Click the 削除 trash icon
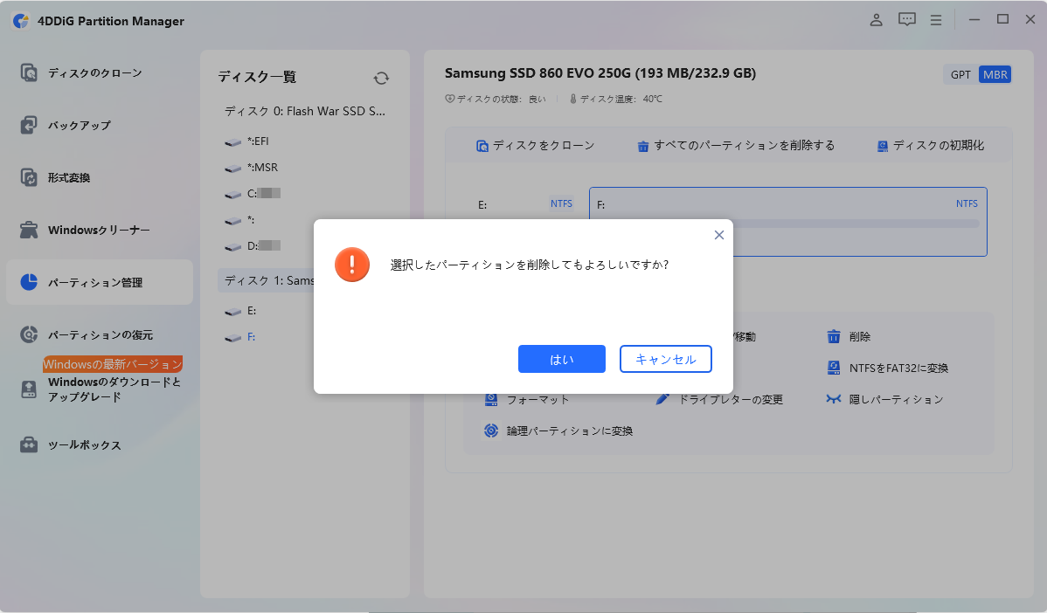Viewport: 1047px width, 613px height. click(834, 336)
